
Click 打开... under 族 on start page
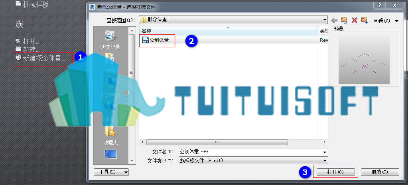pos(28,41)
